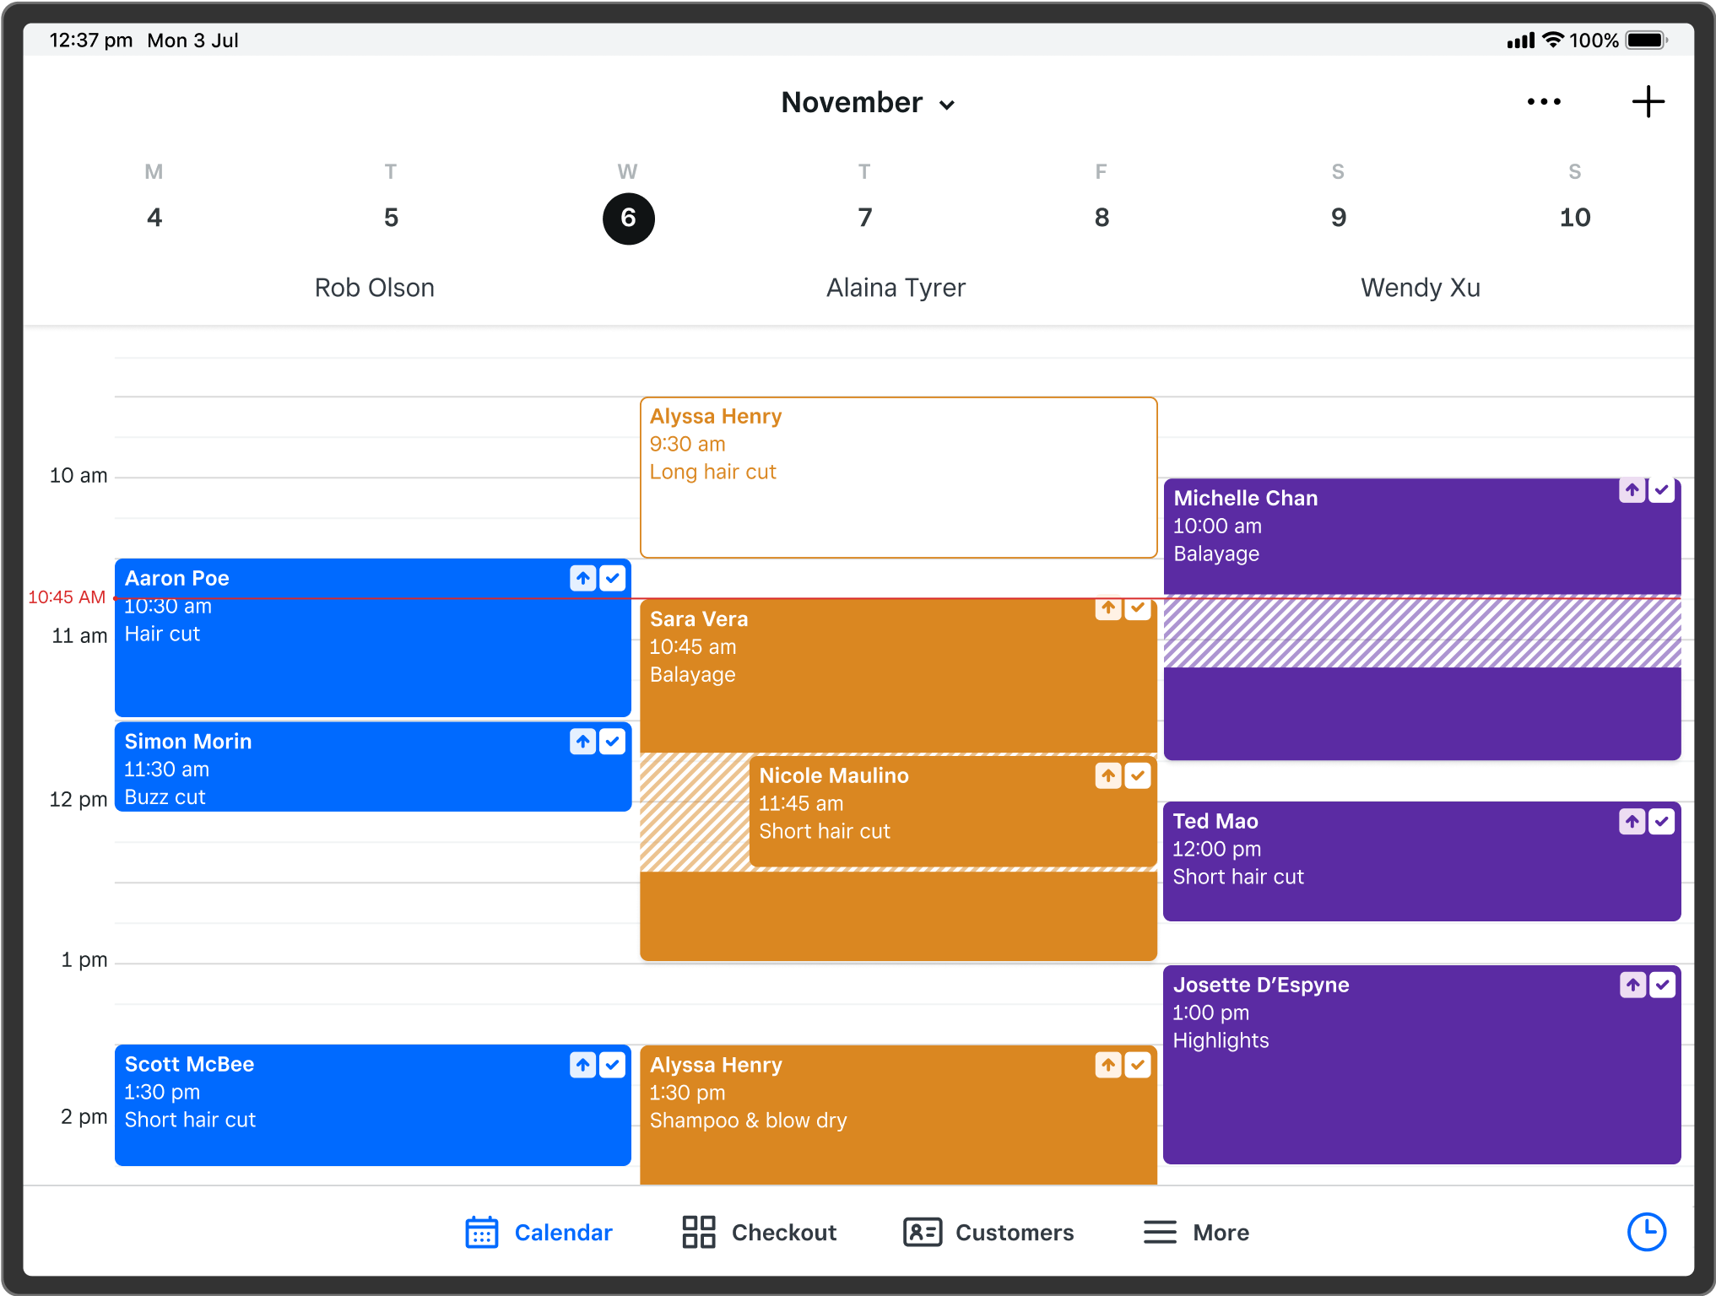Open the ellipsis overflow menu icon
The image size is (1716, 1296).
point(1544,101)
